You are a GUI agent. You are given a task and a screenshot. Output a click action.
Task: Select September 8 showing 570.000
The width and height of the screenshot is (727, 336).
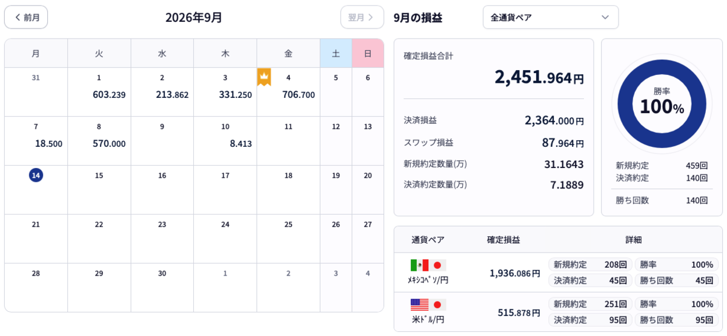click(99, 141)
